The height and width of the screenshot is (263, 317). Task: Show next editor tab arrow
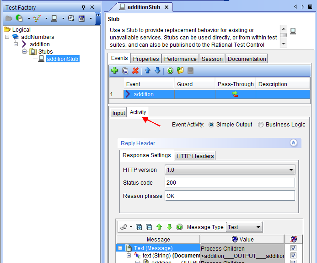point(303,7)
